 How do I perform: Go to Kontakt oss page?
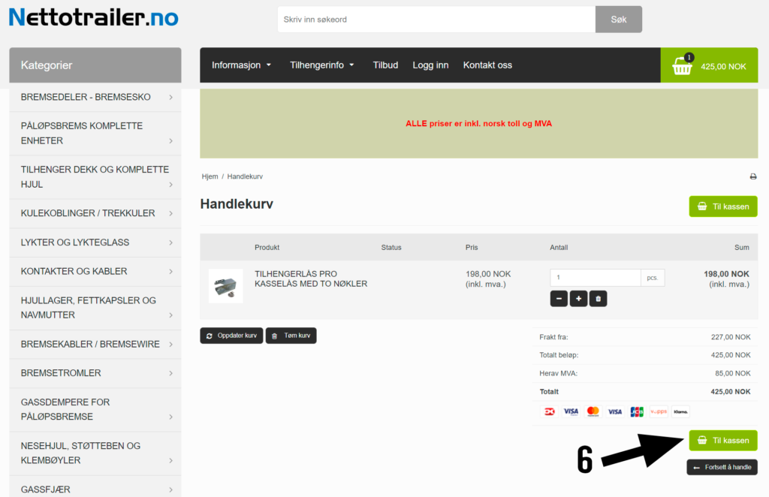tap(487, 65)
